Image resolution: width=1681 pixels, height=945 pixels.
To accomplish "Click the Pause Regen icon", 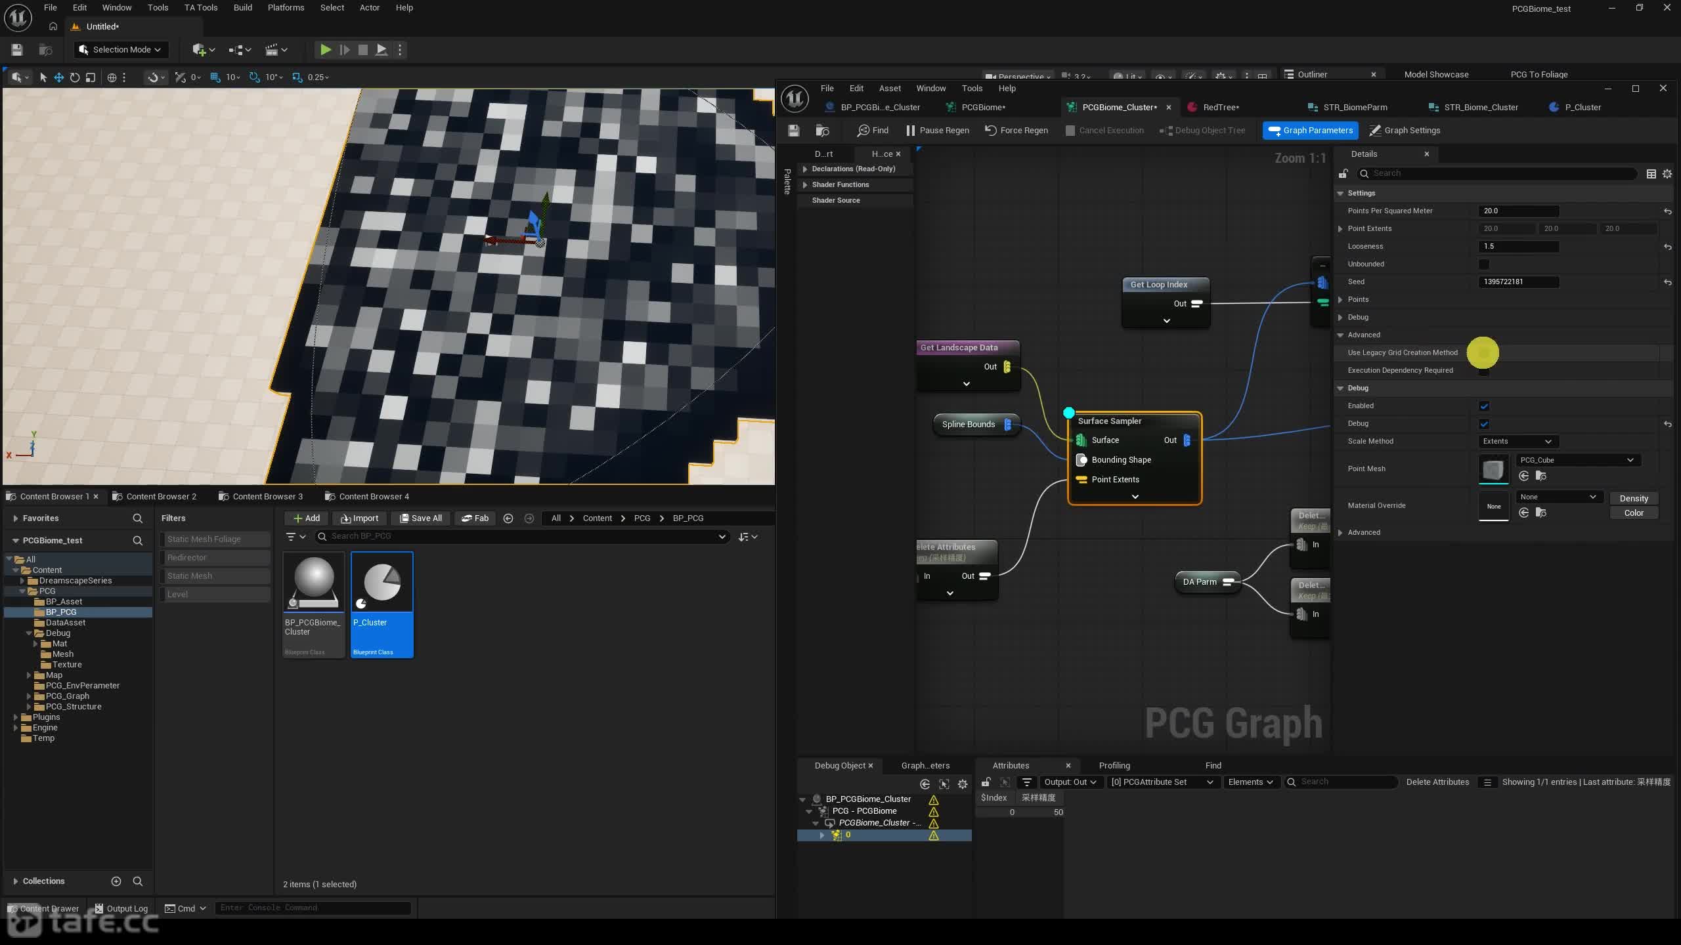I will (910, 130).
